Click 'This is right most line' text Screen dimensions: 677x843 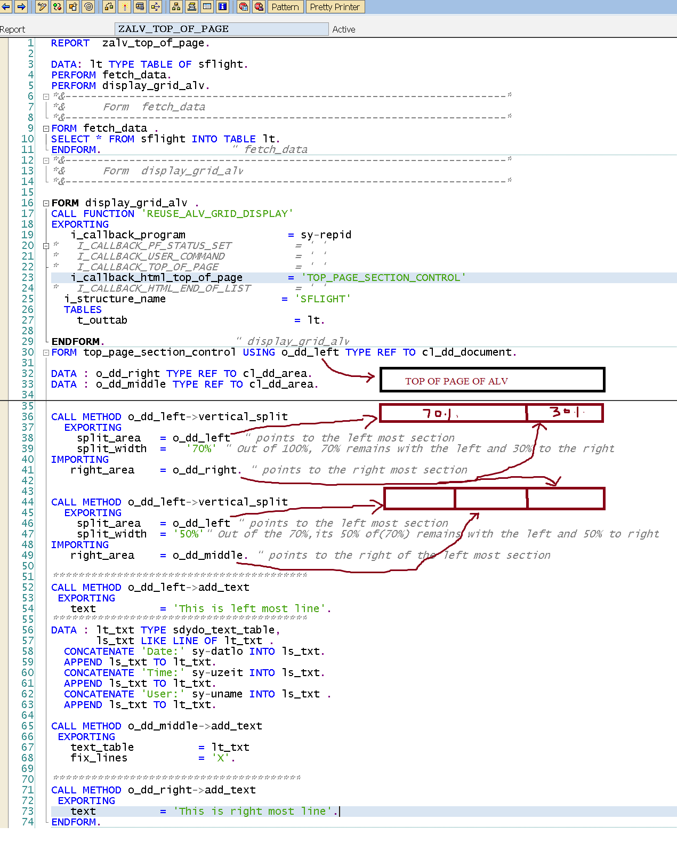253,811
